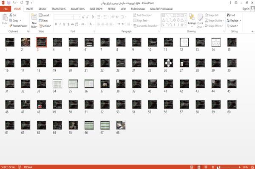Switch to the ANIMATIONS tab
This screenshot has height=169, width=255.
coord(78,9)
